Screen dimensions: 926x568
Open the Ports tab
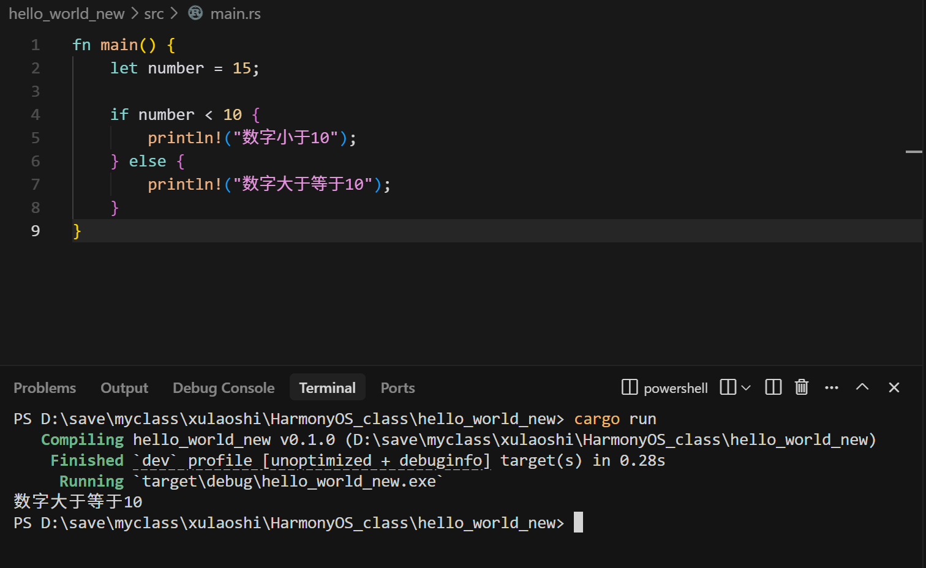click(x=397, y=388)
